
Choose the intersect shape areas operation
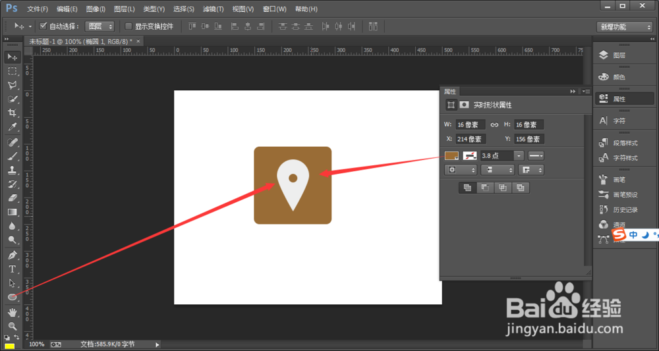(503, 188)
